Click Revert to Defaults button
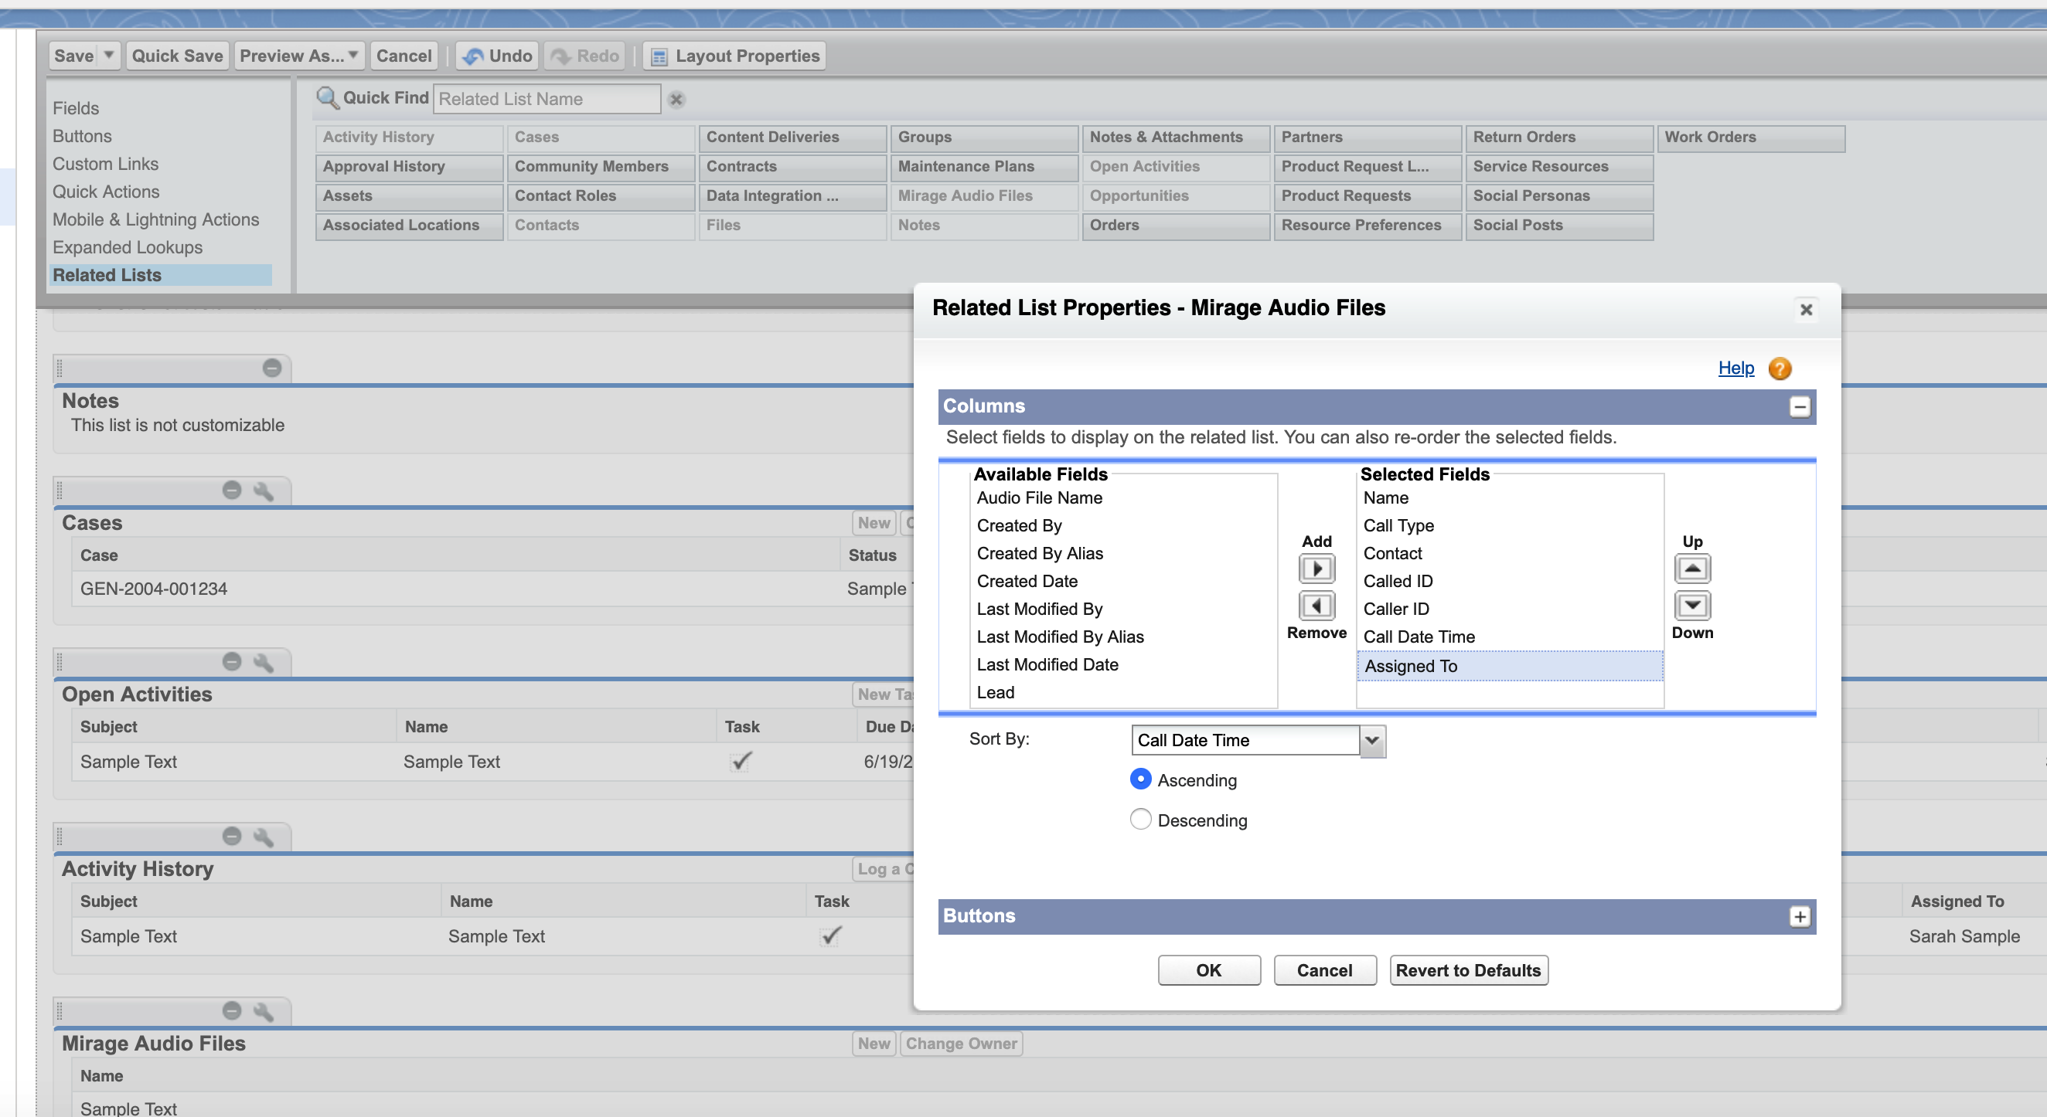Image resolution: width=2047 pixels, height=1117 pixels. [1469, 970]
